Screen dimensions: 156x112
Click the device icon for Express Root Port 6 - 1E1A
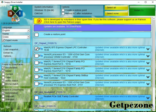pos(41,63)
